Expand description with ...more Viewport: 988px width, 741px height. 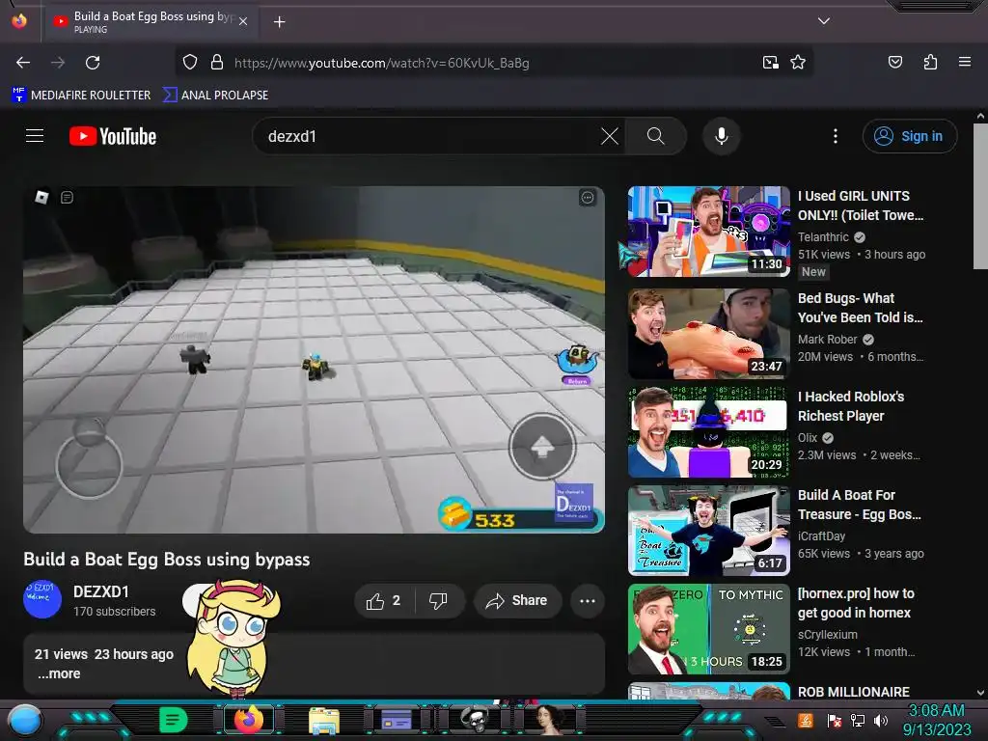click(x=59, y=673)
